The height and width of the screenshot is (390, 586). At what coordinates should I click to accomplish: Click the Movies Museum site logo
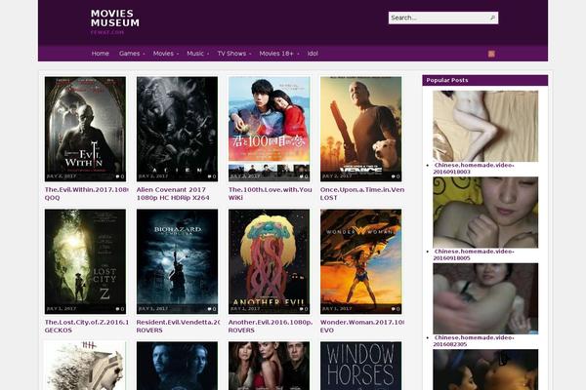[x=114, y=19]
